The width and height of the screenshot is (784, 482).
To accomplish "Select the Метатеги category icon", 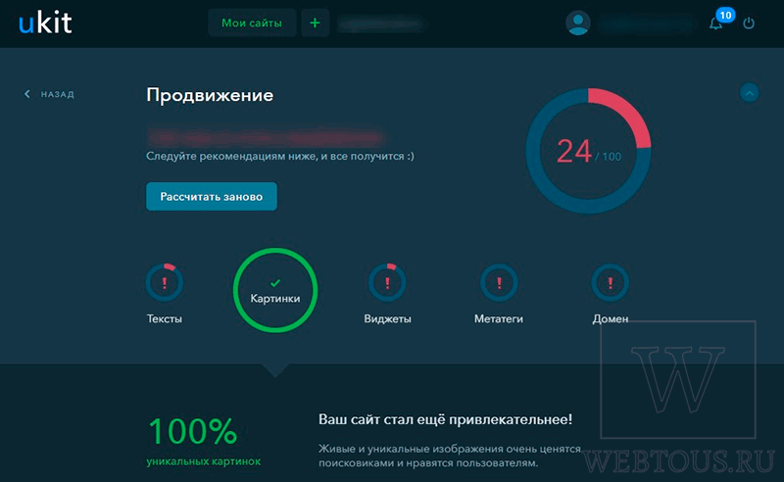I will [499, 282].
